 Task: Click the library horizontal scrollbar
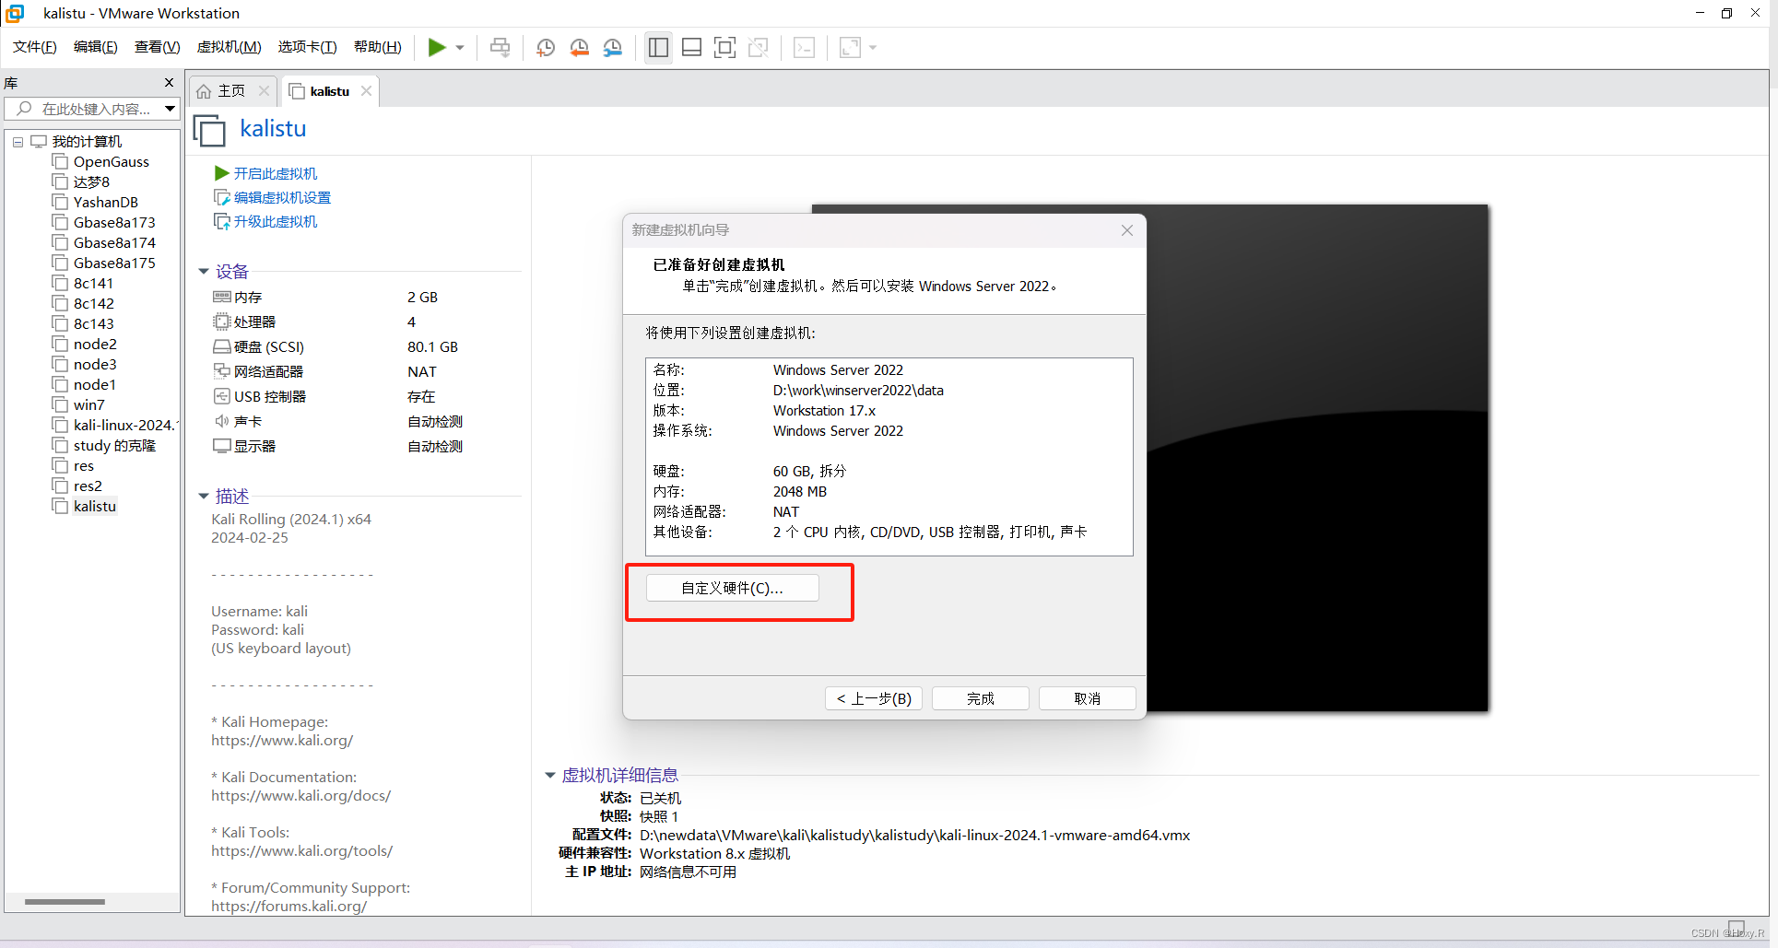pyautogui.click(x=65, y=902)
